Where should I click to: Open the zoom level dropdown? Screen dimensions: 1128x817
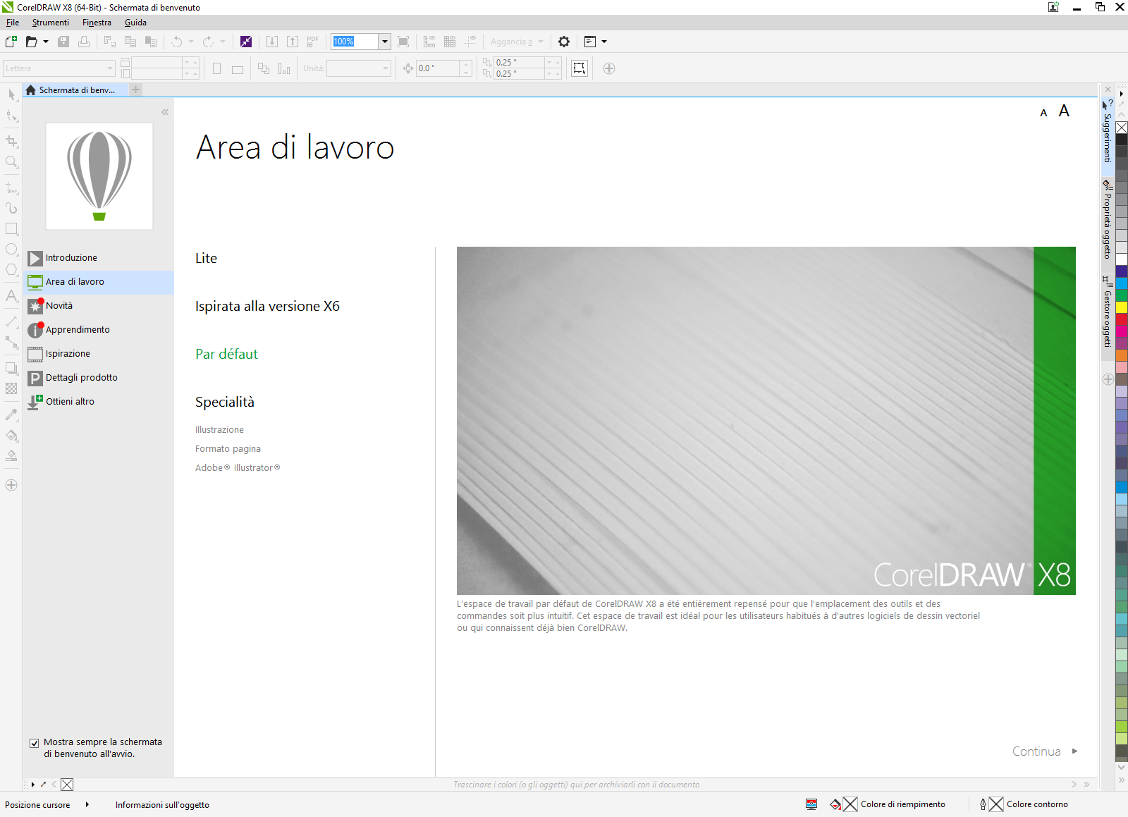click(x=385, y=42)
